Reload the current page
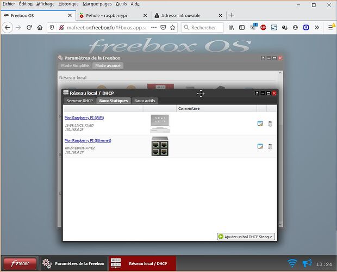 coord(29,28)
